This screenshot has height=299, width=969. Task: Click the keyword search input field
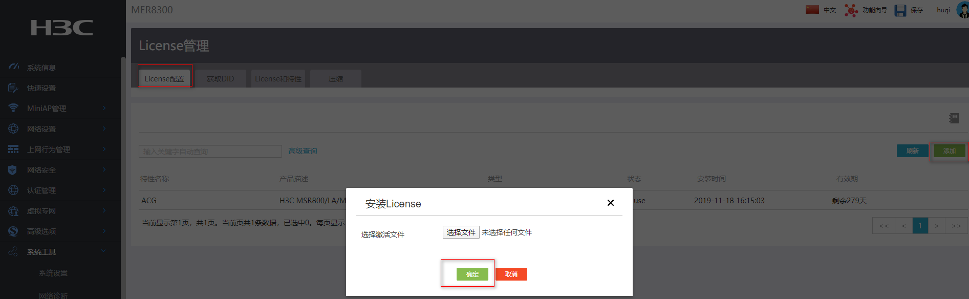[x=210, y=152]
